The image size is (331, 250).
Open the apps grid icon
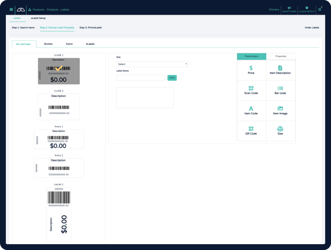coord(11,9)
